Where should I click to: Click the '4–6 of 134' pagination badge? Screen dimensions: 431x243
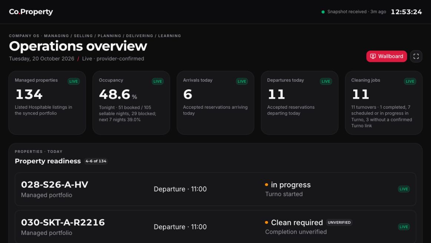pos(96,161)
